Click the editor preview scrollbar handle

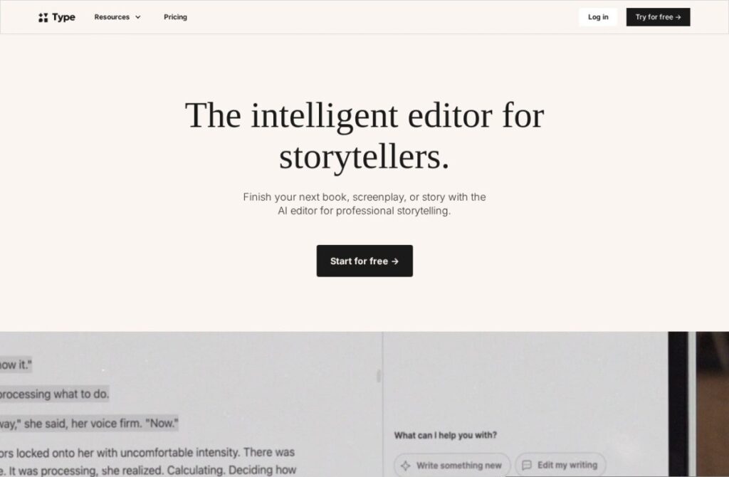click(x=379, y=376)
